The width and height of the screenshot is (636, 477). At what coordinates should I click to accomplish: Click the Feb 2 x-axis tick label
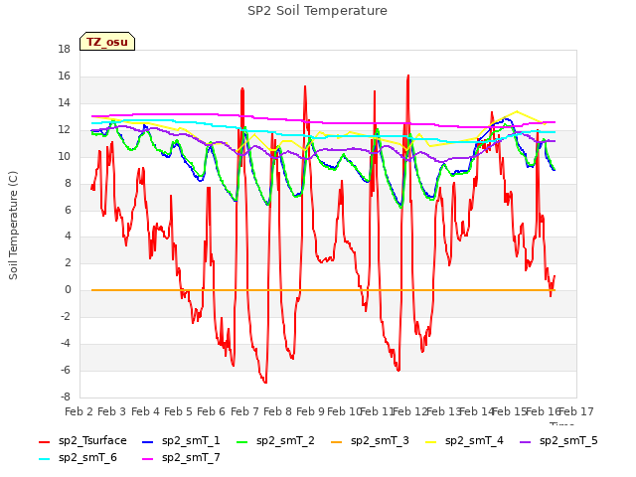[79, 411]
